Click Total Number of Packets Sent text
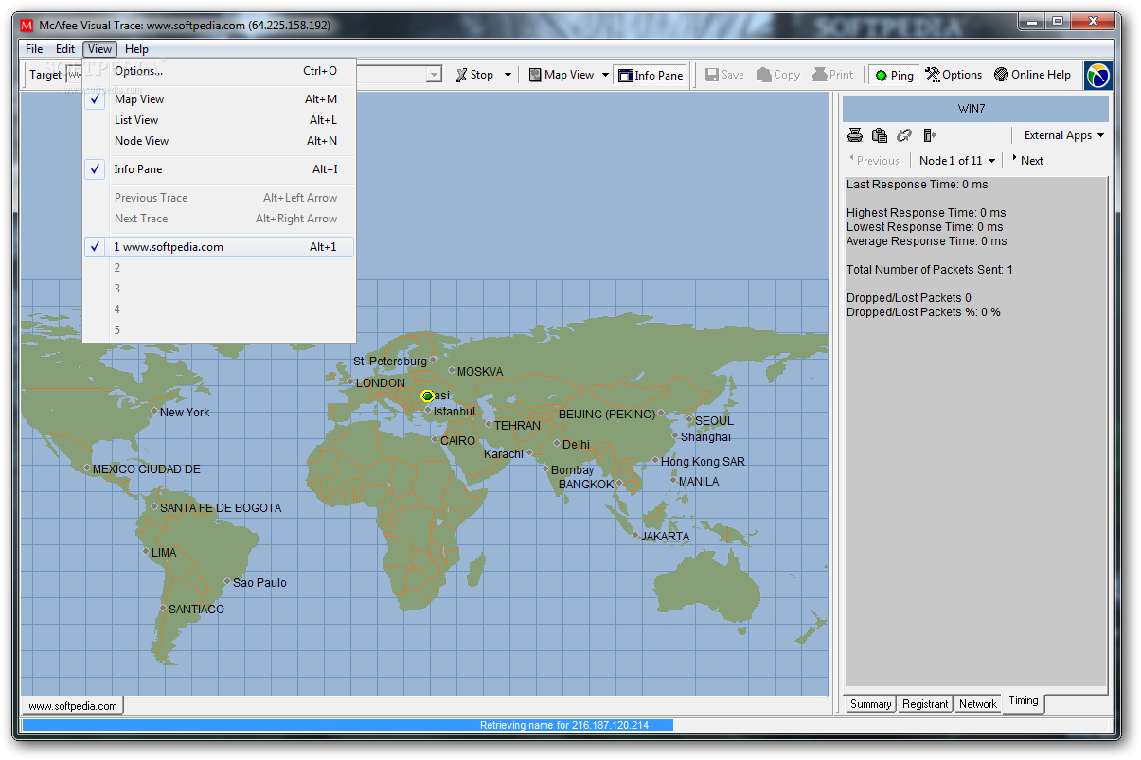 (930, 270)
